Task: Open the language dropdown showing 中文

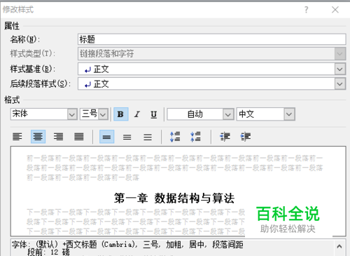Action: 289,114
